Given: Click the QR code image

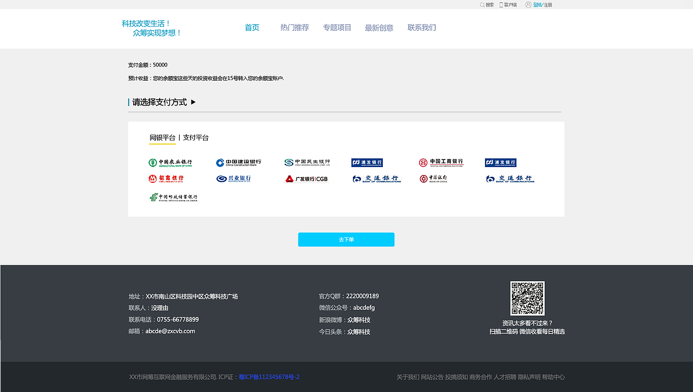Looking at the screenshot, I should (527, 298).
